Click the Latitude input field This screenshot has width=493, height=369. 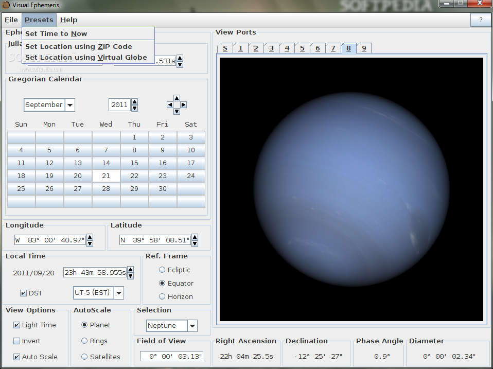155,240
